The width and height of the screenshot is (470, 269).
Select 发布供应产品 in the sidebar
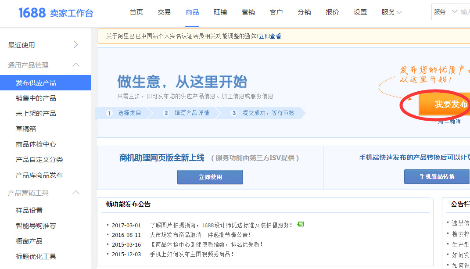(46, 83)
